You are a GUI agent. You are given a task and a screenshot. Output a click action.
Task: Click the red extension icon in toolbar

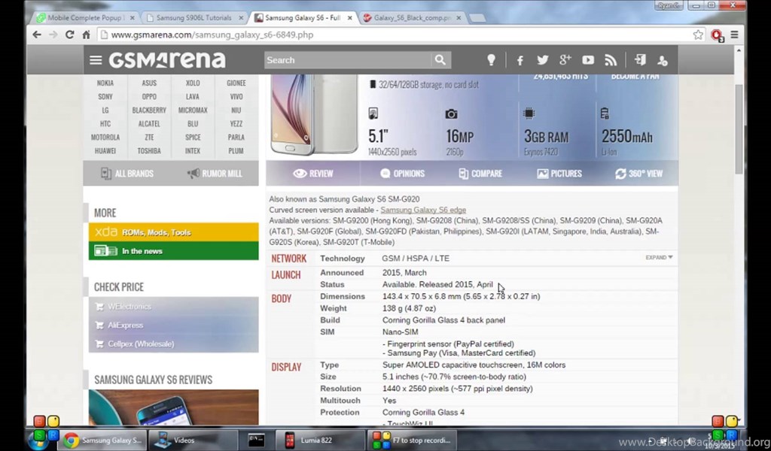(x=717, y=35)
